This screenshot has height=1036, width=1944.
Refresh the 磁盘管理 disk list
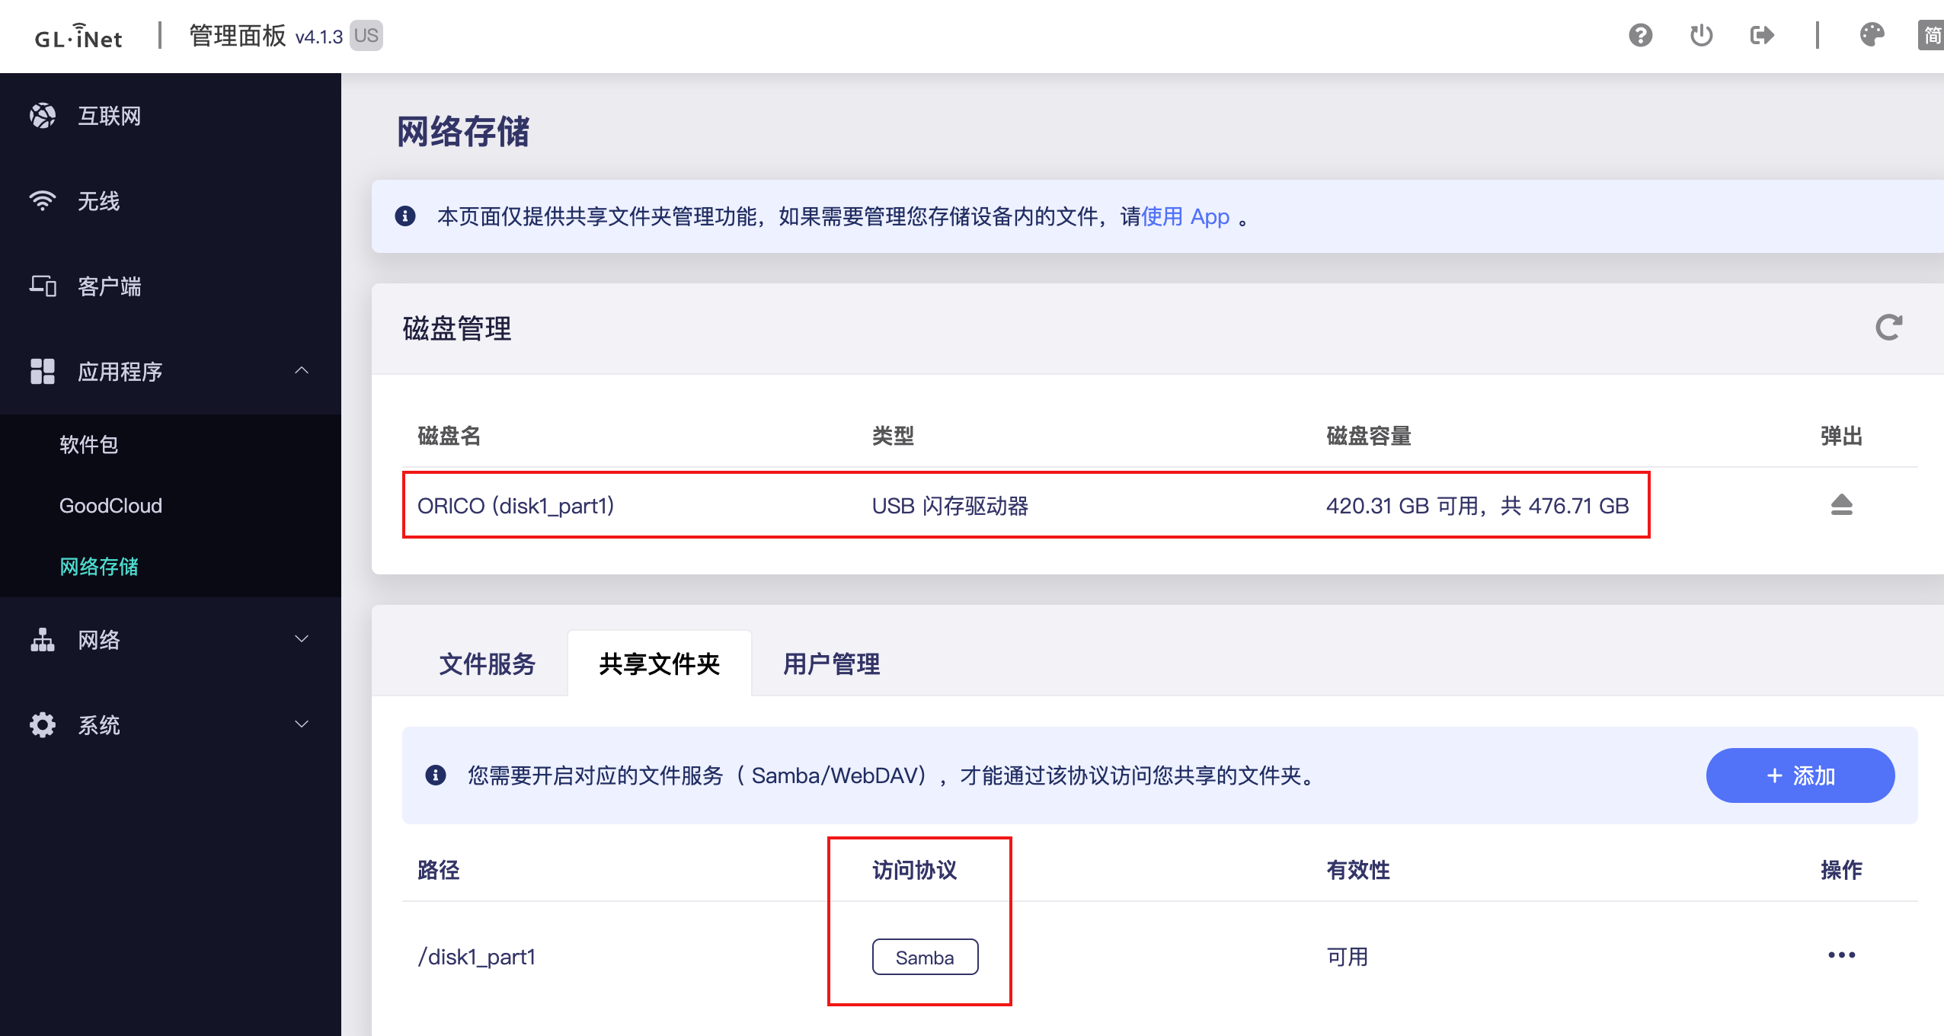pyautogui.click(x=1888, y=328)
